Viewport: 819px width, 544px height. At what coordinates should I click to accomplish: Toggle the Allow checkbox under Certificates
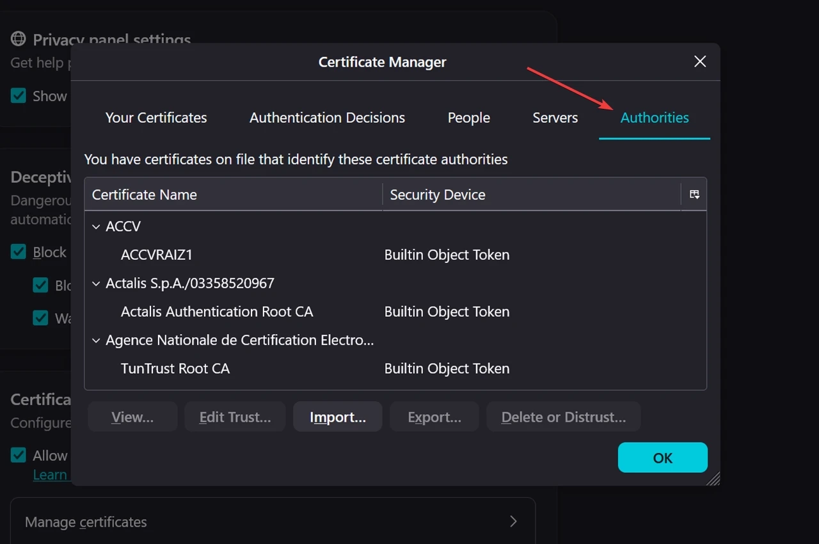coord(19,456)
